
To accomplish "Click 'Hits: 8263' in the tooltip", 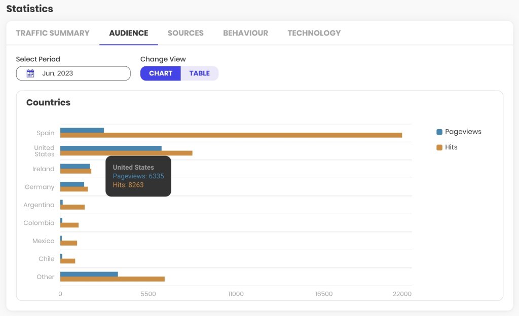I will click(128, 185).
